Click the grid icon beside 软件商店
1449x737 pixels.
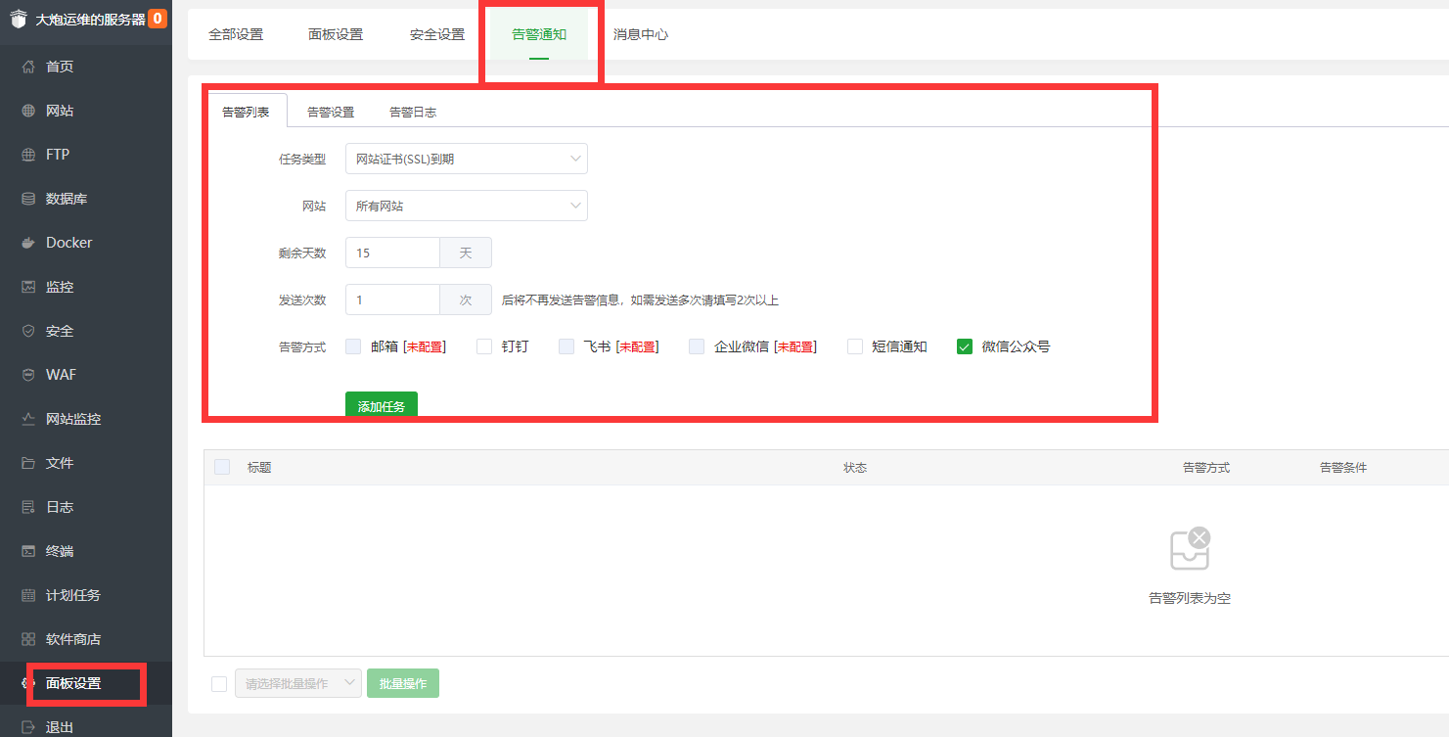pos(28,639)
